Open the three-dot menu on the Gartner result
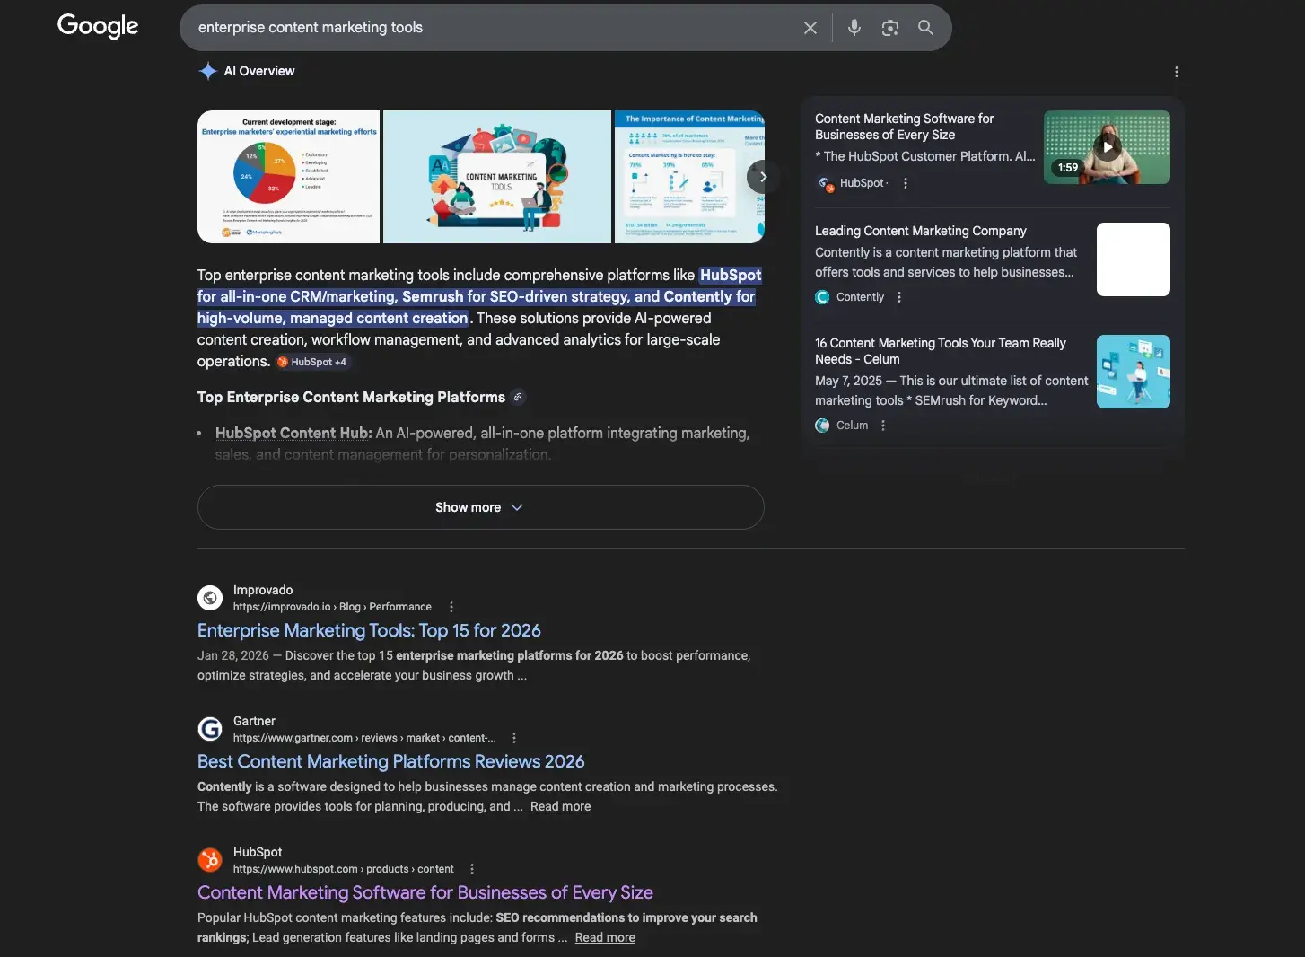Viewport: 1305px width, 957px height. tap(514, 737)
